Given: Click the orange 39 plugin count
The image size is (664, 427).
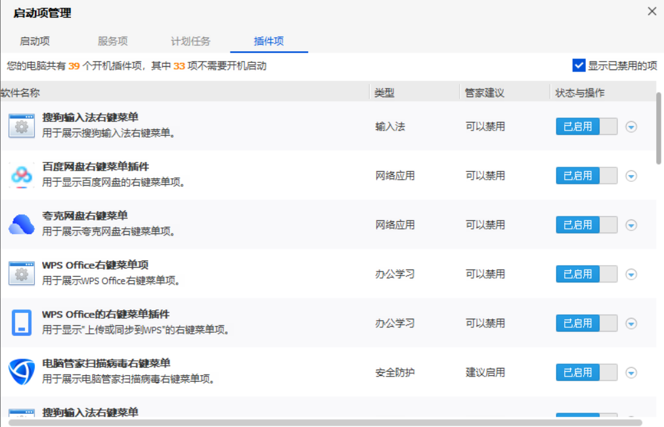Looking at the screenshot, I should point(74,66).
